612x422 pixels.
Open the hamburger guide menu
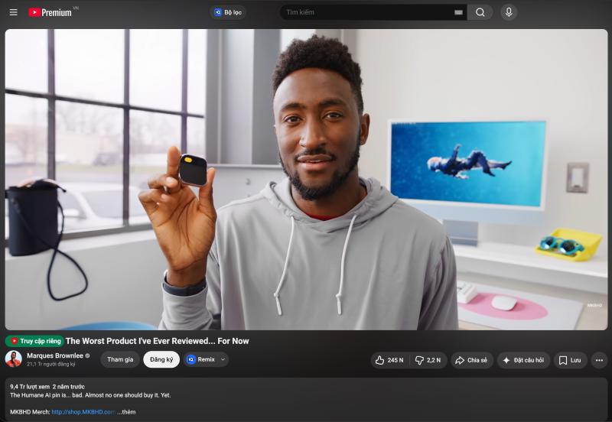point(13,12)
